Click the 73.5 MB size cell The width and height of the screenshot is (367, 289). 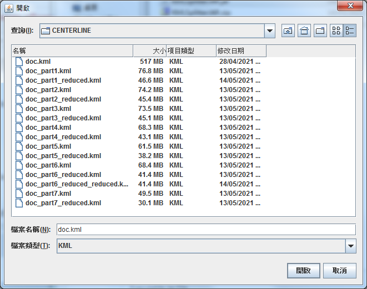[150, 109]
